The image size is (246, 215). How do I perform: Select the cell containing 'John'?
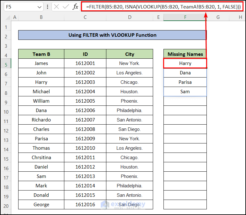point(41,73)
